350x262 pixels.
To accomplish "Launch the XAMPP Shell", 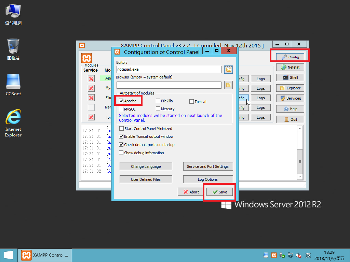I will tap(290, 77).
